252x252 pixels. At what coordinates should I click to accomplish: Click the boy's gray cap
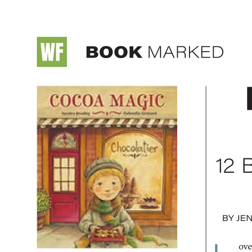(104, 167)
